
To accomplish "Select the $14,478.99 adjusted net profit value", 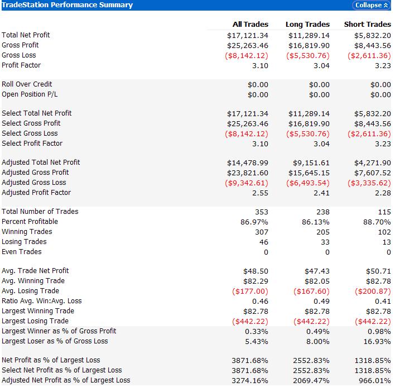I will click(248, 163).
